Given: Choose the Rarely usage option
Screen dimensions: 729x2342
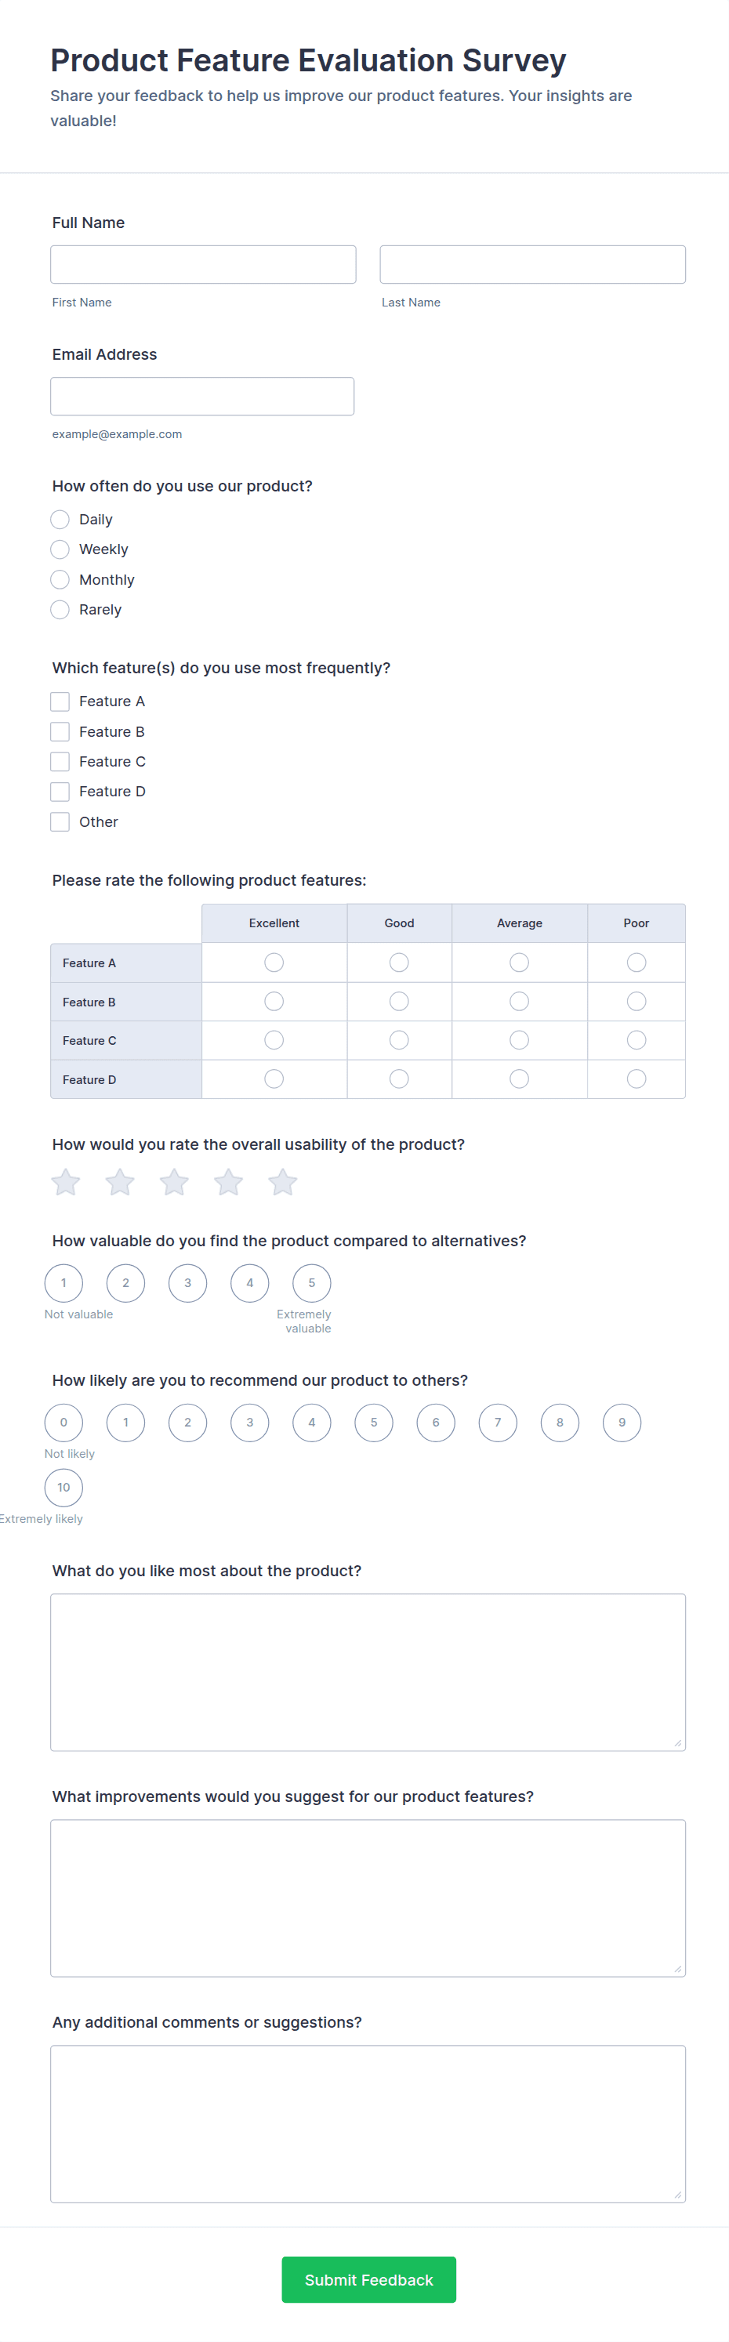Looking at the screenshot, I should pyautogui.click(x=60, y=609).
